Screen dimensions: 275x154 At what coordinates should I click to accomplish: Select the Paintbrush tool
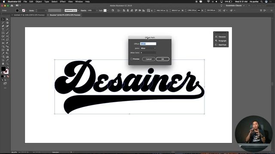tap(7, 33)
